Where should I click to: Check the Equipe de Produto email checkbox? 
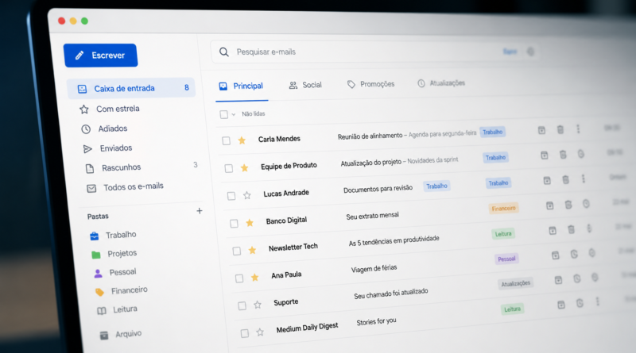[x=229, y=168]
